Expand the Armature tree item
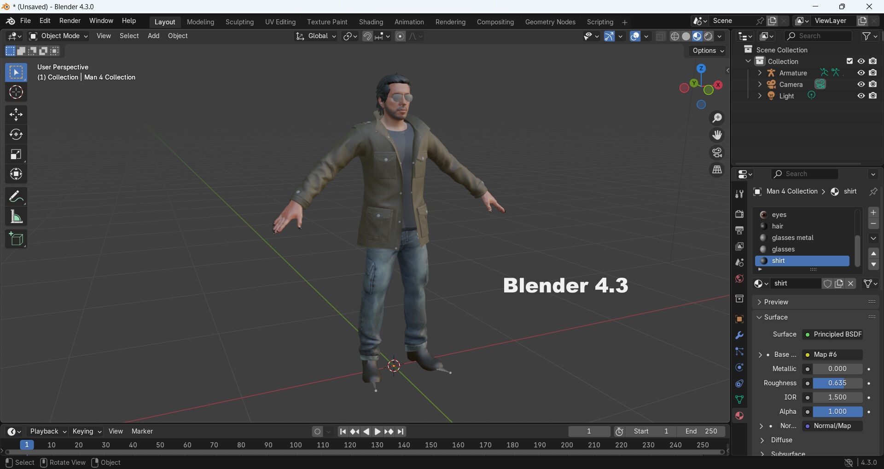Screen dimensions: 884x469 click(760, 73)
